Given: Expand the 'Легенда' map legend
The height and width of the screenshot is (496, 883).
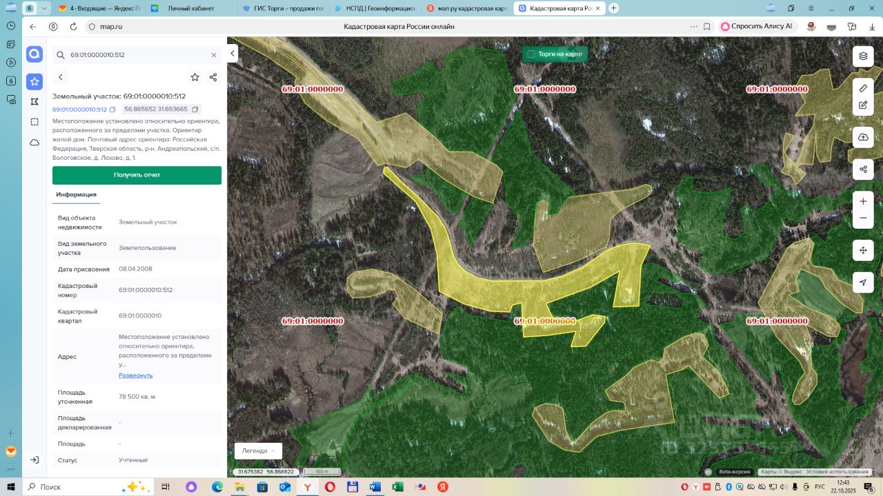Looking at the screenshot, I should coord(258,451).
